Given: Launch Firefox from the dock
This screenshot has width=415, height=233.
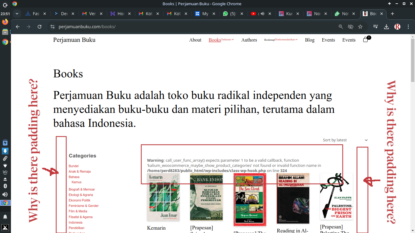Looking at the screenshot, I should (5, 22).
